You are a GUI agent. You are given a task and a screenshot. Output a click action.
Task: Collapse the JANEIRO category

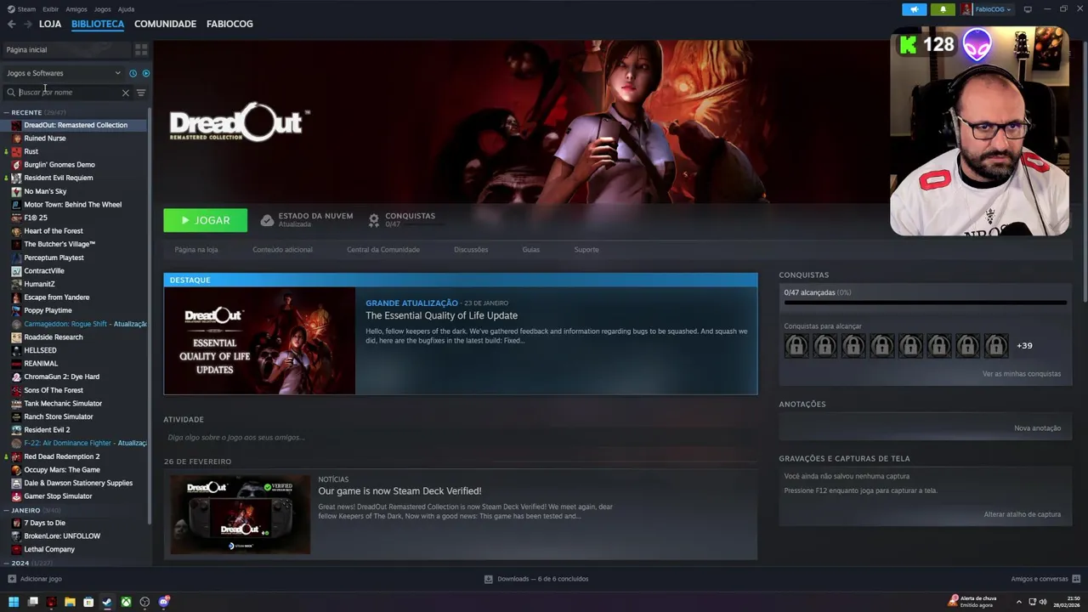pyautogui.click(x=6, y=510)
